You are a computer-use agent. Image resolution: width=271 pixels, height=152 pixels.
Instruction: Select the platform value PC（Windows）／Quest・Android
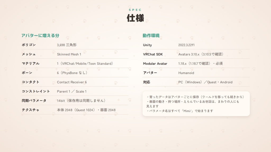[205, 82]
